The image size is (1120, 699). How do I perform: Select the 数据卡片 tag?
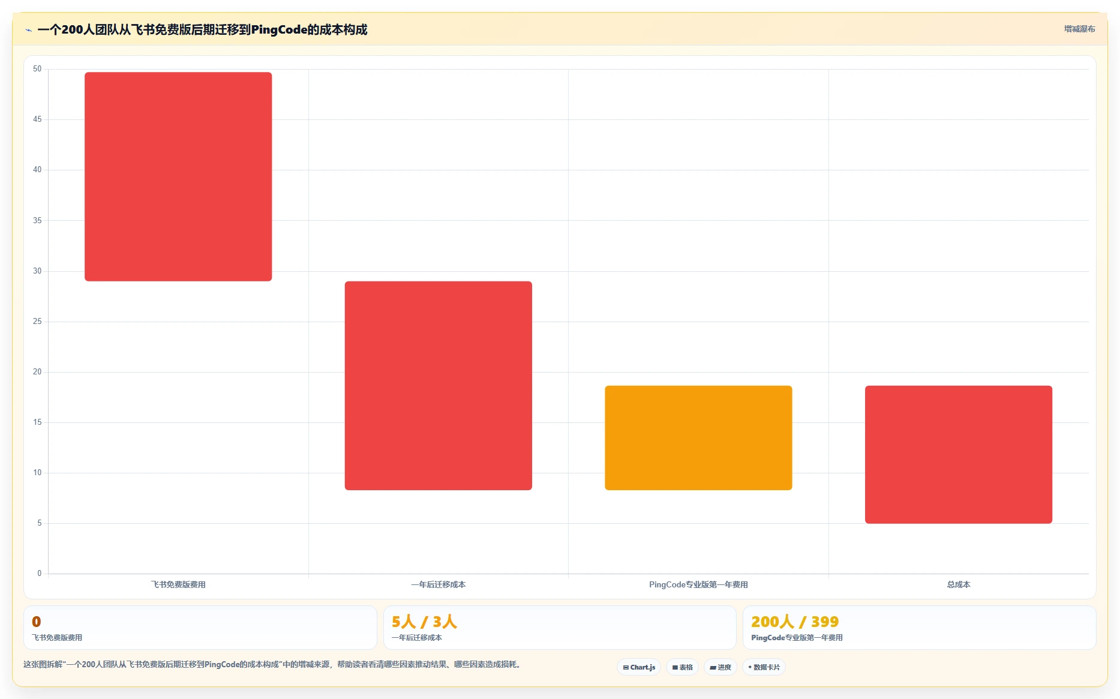coord(764,667)
